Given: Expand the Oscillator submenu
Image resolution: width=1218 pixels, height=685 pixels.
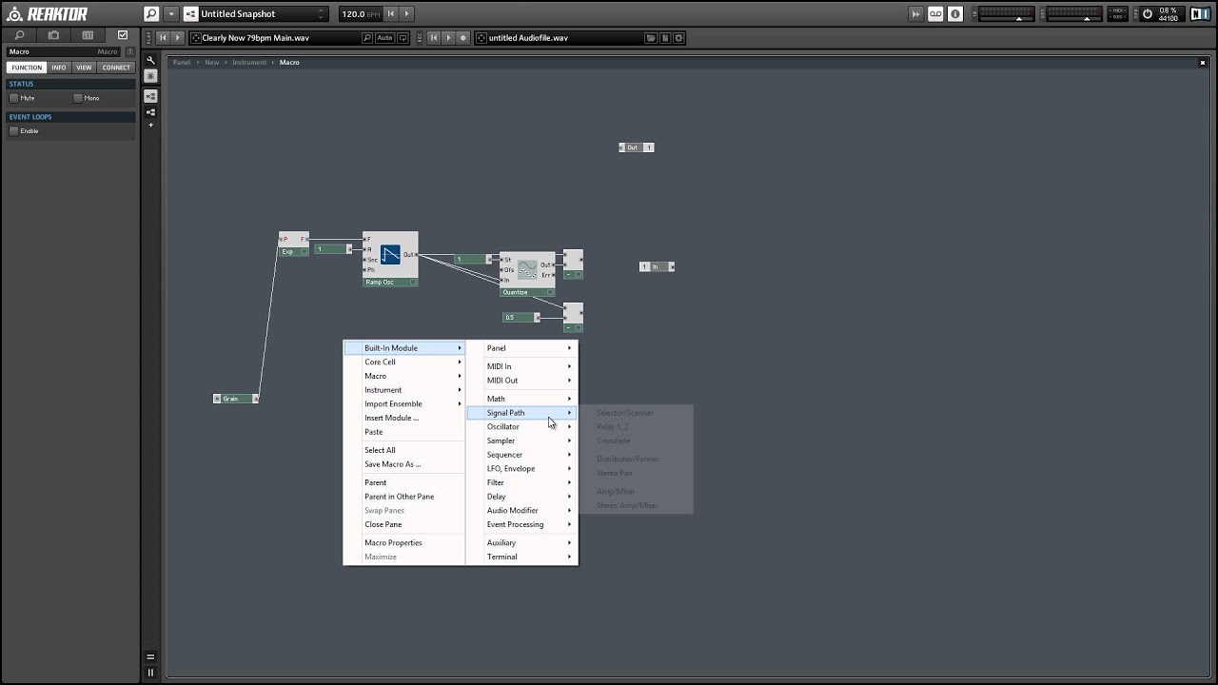Looking at the screenshot, I should click(521, 426).
